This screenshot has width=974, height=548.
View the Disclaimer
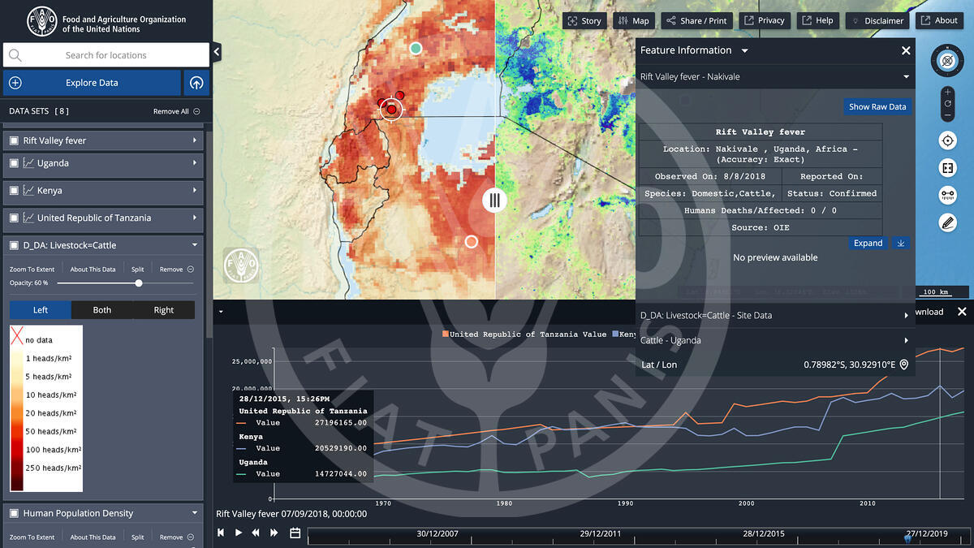coord(877,20)
